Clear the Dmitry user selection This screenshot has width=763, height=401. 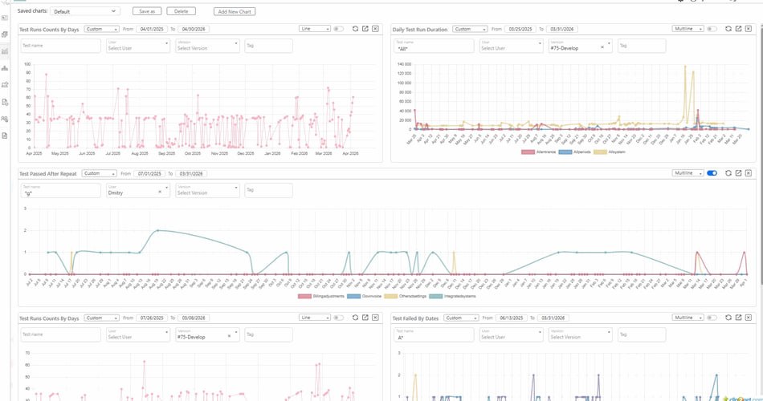click(159, 192)
